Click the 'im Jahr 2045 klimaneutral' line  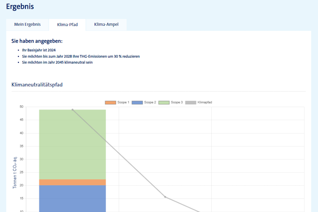(57, 63)
